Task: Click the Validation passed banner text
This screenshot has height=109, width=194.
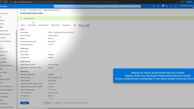Action: click(28, 18)
